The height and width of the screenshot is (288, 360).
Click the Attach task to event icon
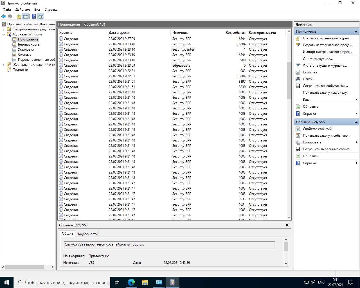pos(298,136)
